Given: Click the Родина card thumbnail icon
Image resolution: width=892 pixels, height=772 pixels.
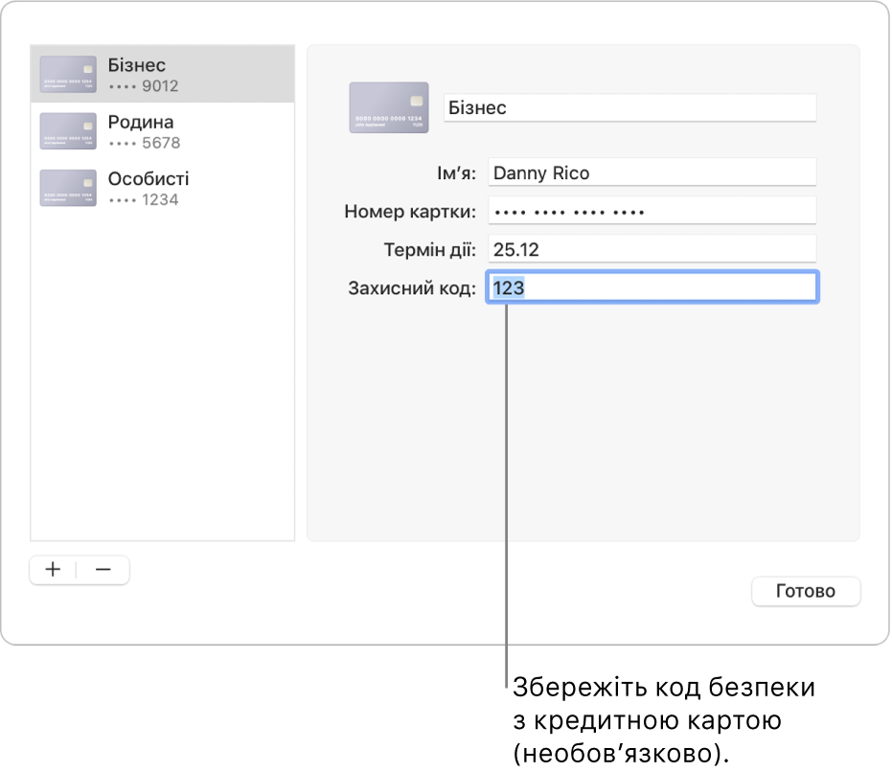Looking at the screenshot, I should [x=68, y=131].
